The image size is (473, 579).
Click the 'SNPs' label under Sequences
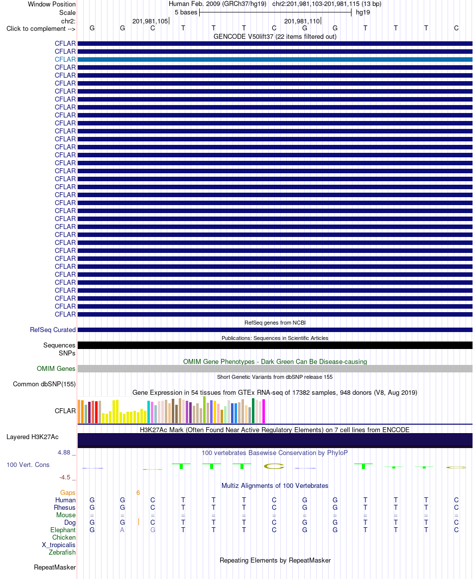pos(67,353)
